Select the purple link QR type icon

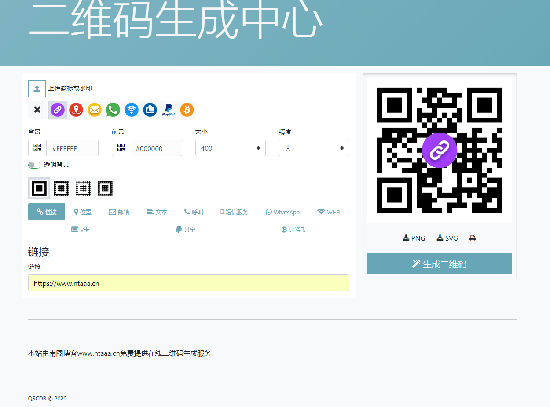[x=57, y=110]
